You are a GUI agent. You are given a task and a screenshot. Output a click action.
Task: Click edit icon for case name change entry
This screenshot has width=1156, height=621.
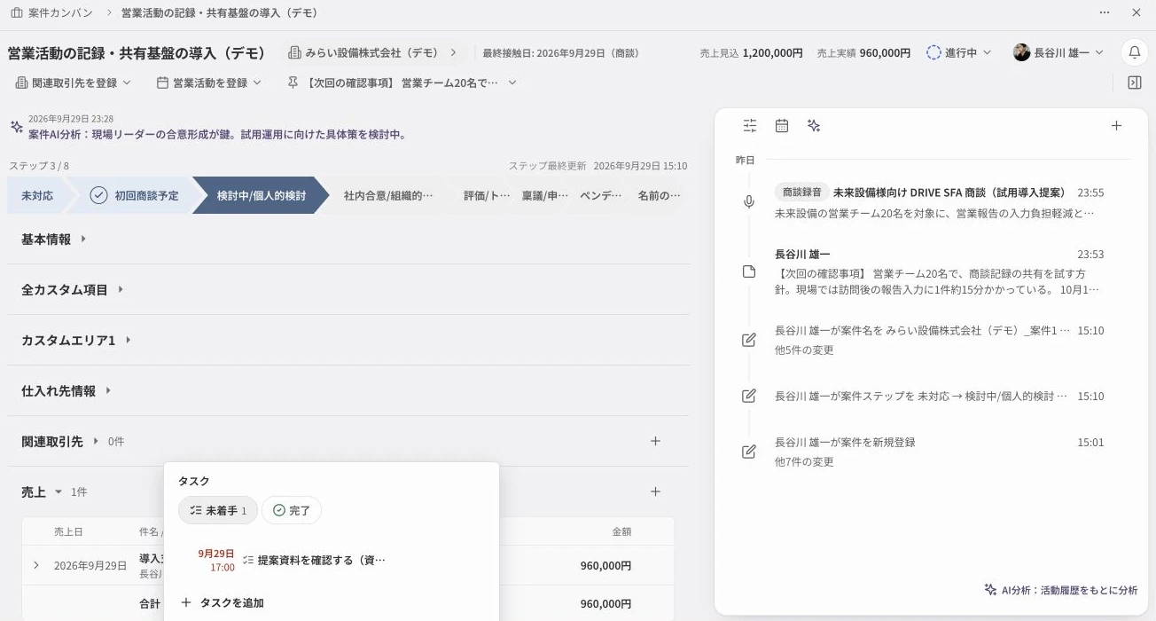tap(749, 340)
